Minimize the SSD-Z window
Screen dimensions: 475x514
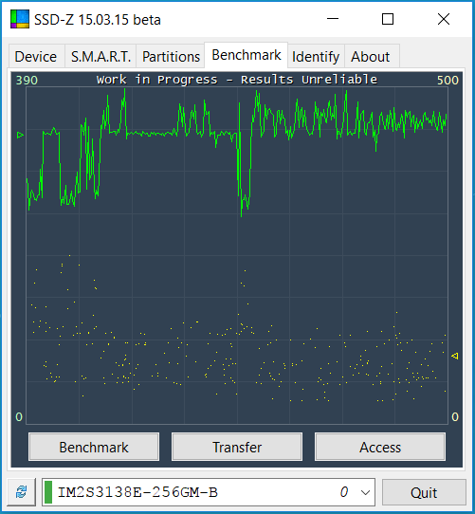tap(333, 19)
